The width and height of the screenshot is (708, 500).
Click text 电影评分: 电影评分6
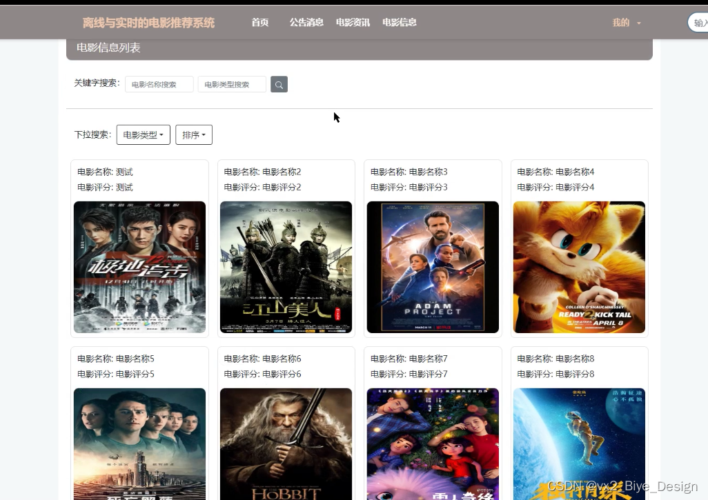coord(262,374)
